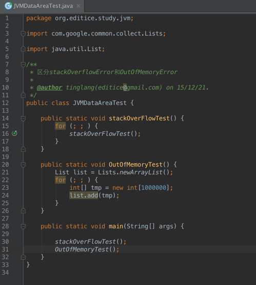Click the email editice@gmail.com in the comment
Image resolution: width=256 pixels, height=285 pixels.
[x=128, y=87]
